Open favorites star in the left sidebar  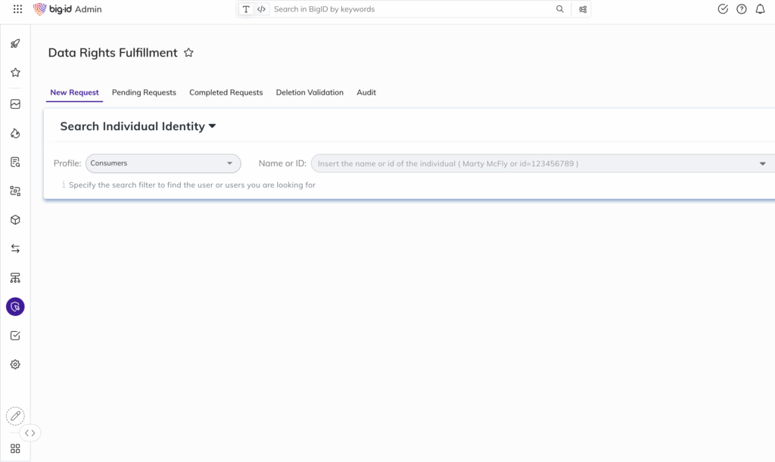[x=15, y=73]
